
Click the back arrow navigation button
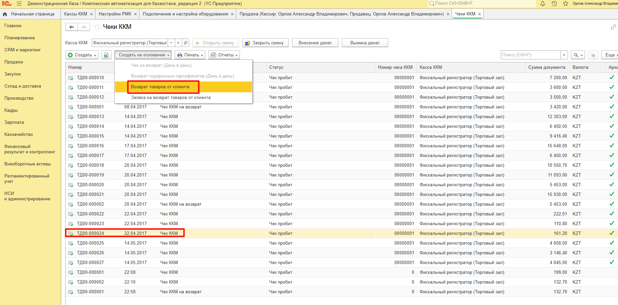72,27
